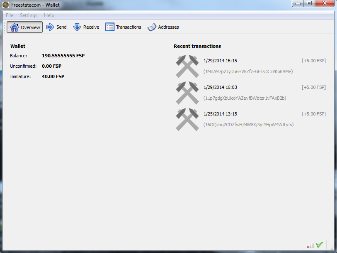Select the 1/25/2014 13:15 transaction date
Image resolution: width=337 pixels, height=253 pixels.
point(220,114)
